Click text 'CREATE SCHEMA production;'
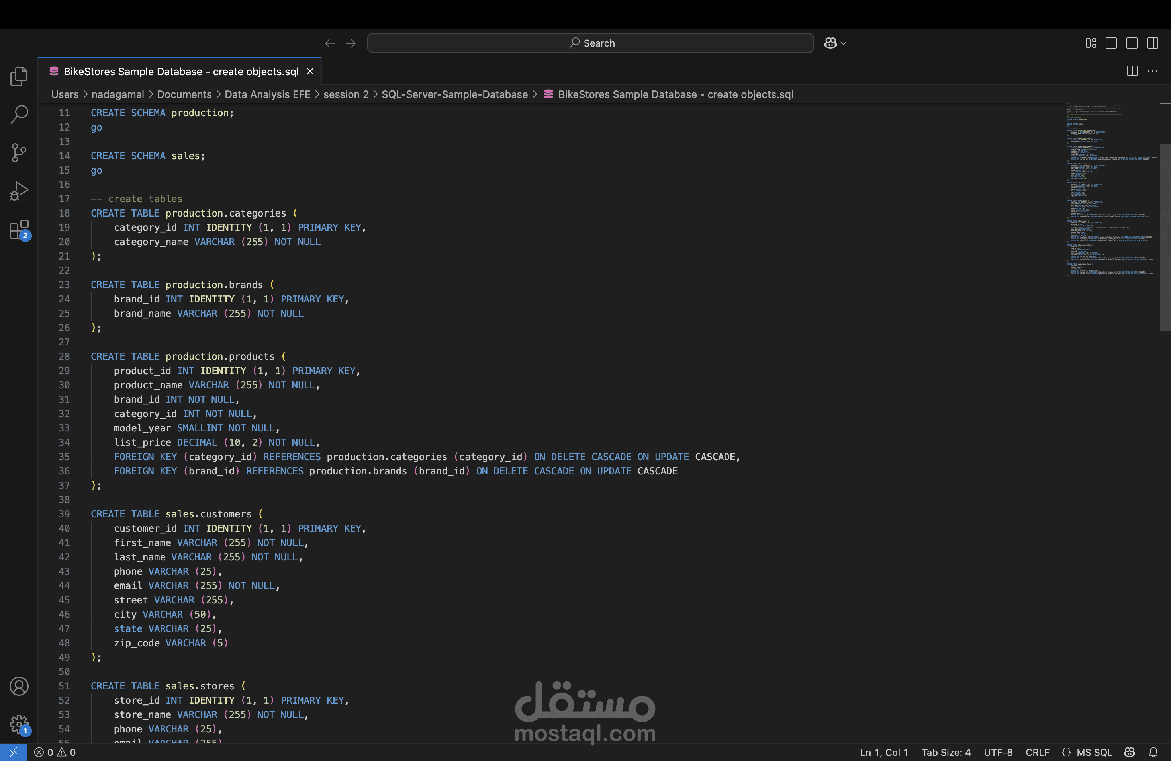 pos(163,113)
